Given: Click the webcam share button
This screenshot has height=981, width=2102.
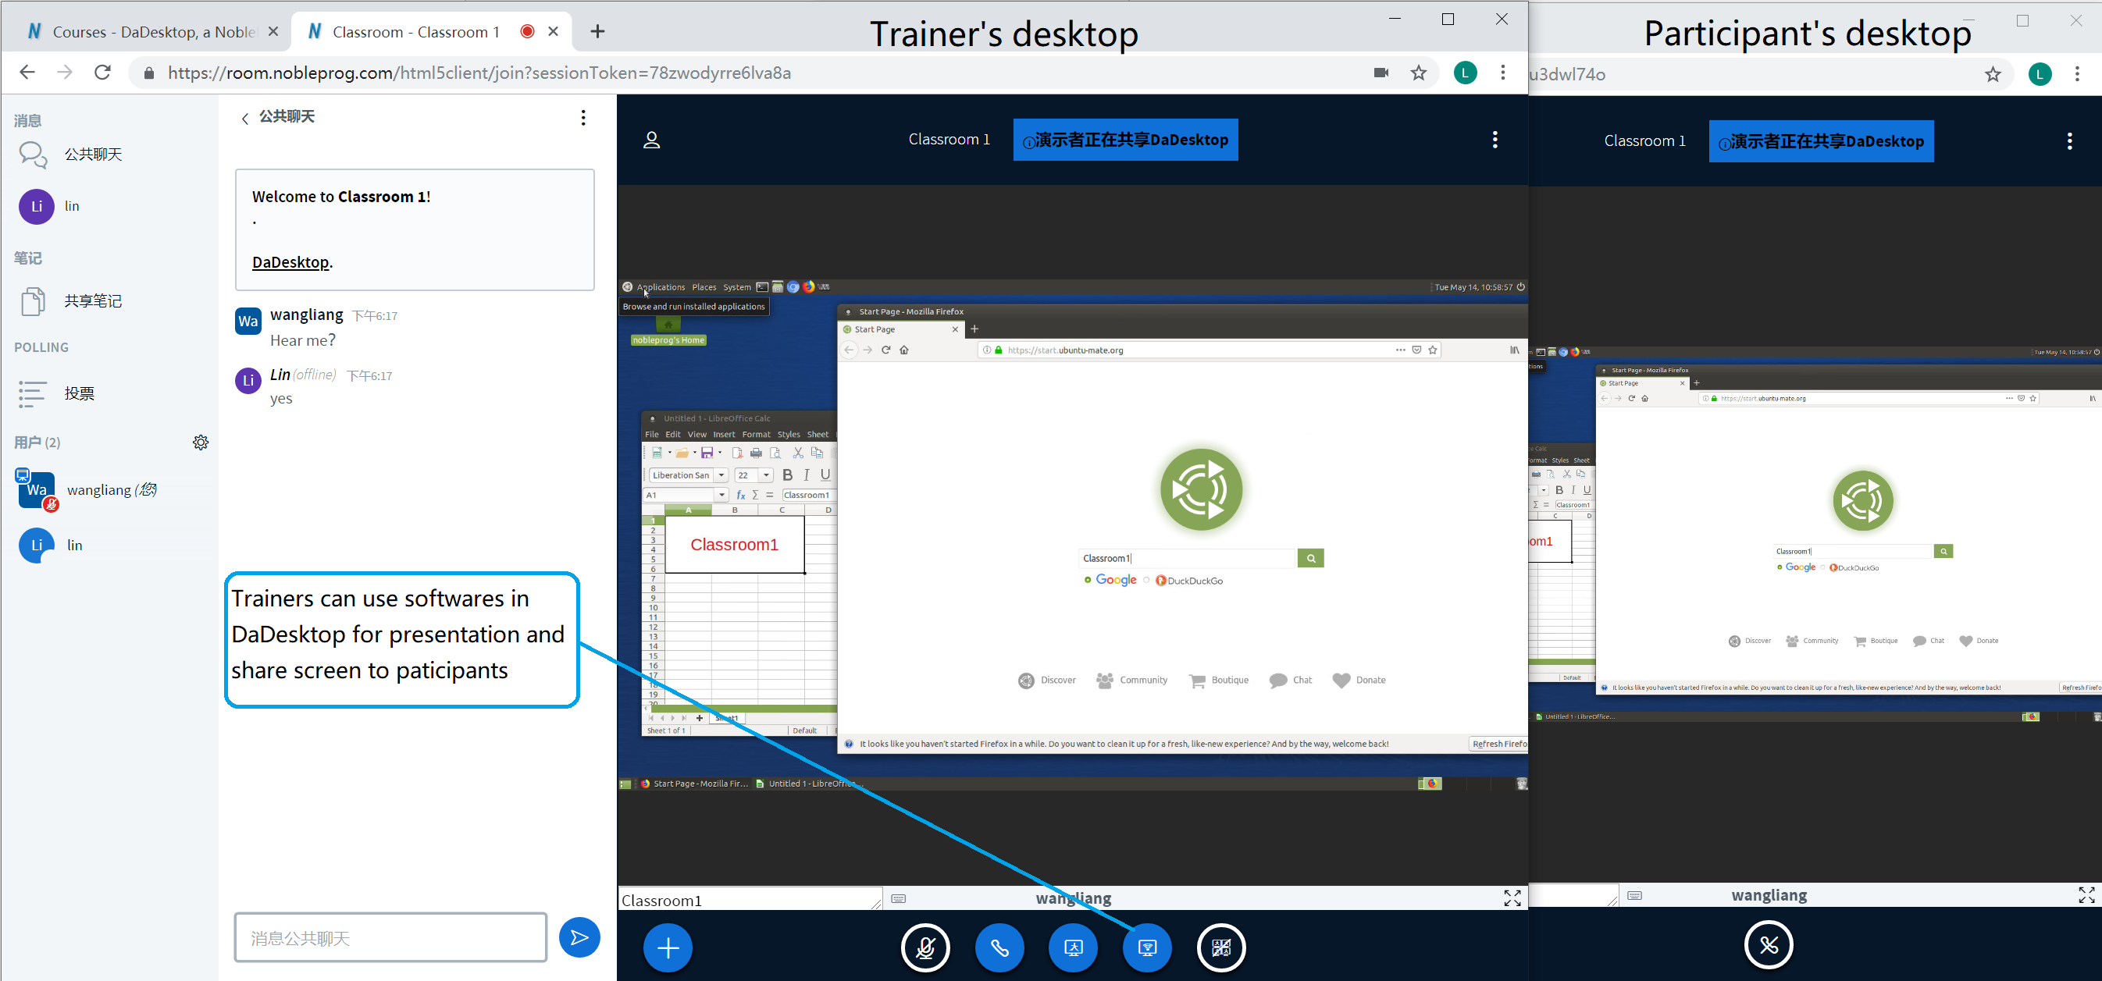Looking at the screenshot, I should (1073, 947).
